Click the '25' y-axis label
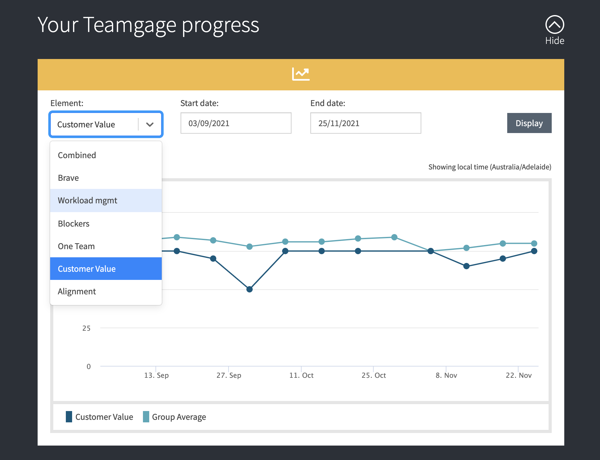Screen dimensions: 600x460 86,328
